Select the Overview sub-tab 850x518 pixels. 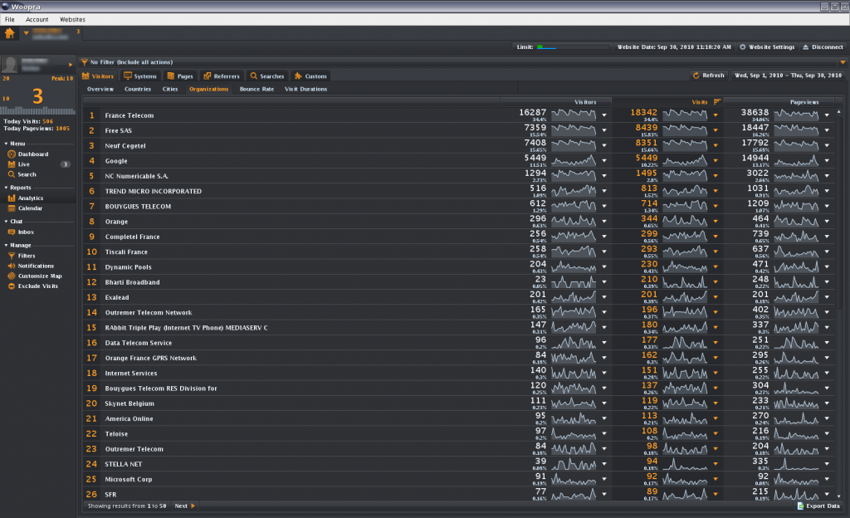(x=100, y=89)
